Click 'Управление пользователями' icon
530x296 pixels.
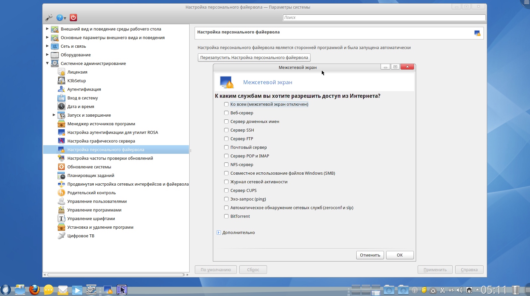(61, 201)
